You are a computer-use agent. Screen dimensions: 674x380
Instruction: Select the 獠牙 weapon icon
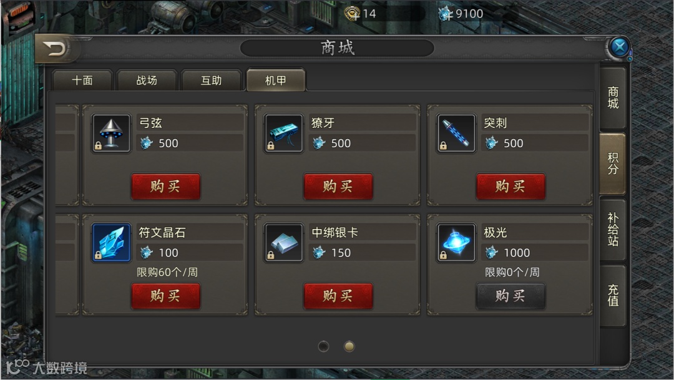tap(284, 133)
